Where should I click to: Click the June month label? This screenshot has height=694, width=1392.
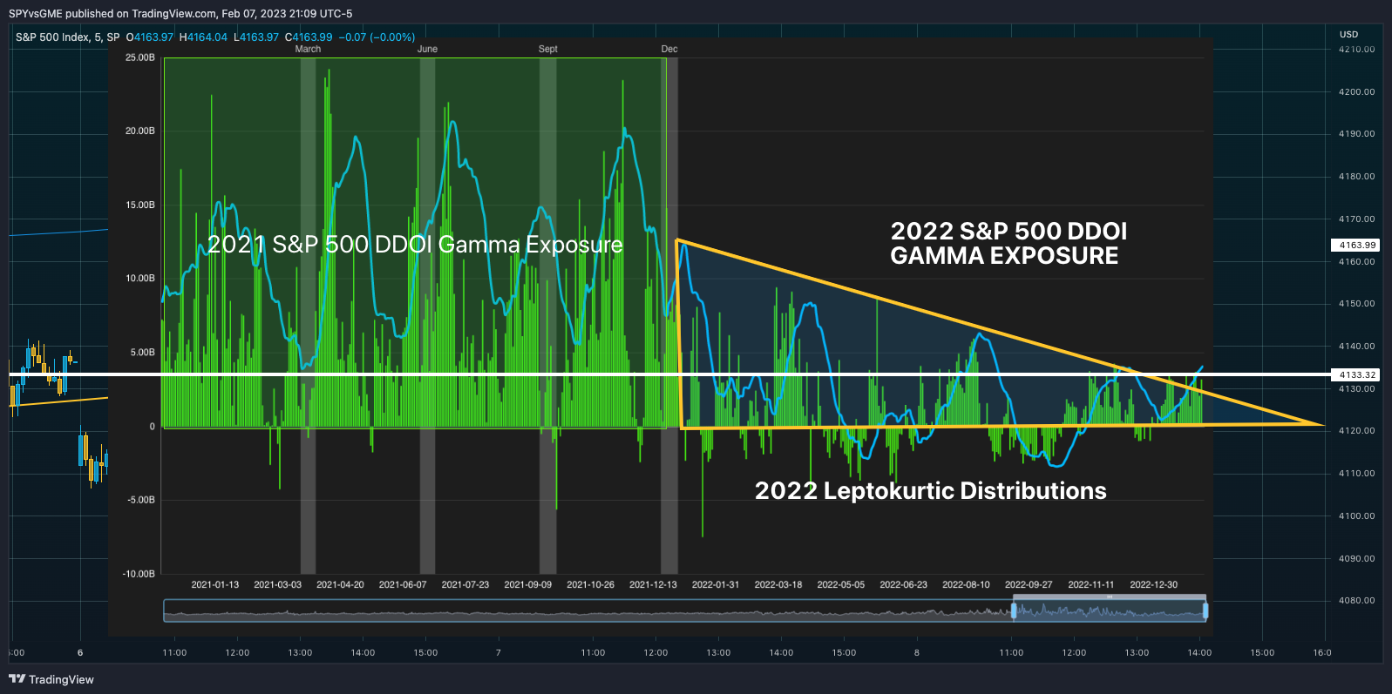click(x=427, y=49)
